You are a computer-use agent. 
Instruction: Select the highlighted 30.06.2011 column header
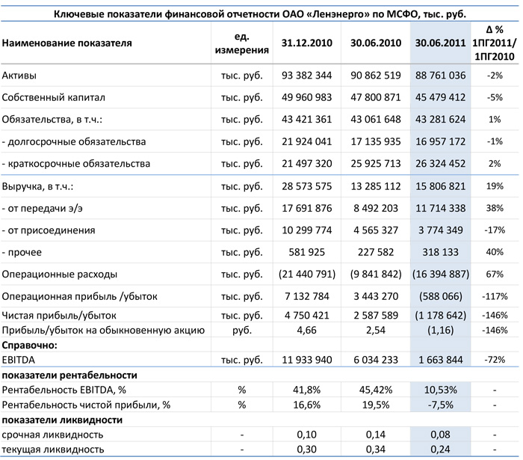coord(440,43)
